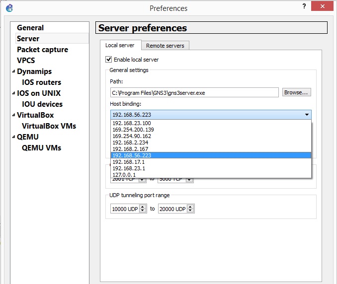Collapse the Dynamips tree node
The width and height of the screenshot is (337, 284).
click(x=13, y=71)
